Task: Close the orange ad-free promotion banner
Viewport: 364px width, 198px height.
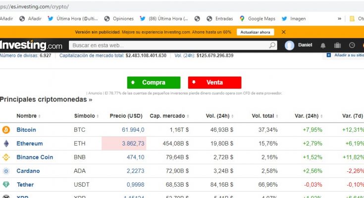Action: [283, 32]
